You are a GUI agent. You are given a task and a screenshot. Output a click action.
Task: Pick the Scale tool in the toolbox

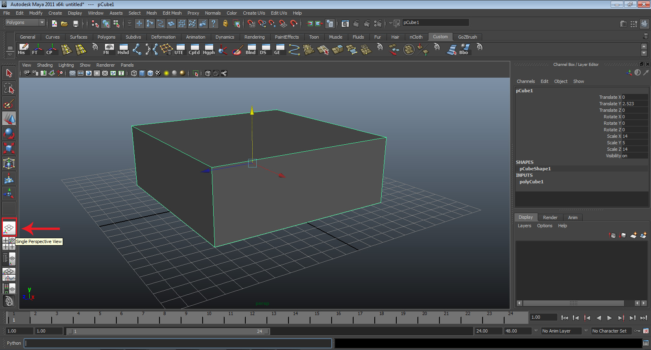(x=9, y=148)
